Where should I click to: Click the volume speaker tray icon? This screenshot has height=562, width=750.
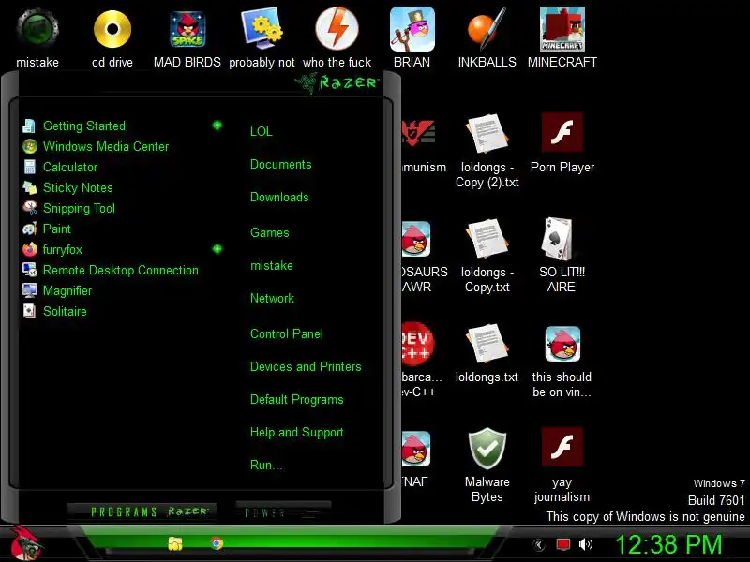pyautogui.click(x=585, y=544)
